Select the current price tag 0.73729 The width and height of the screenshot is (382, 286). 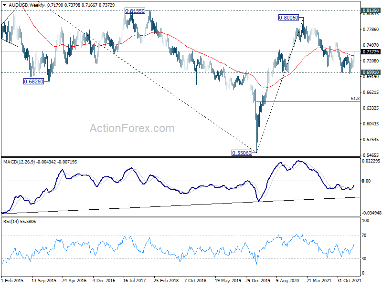point(371,52)
